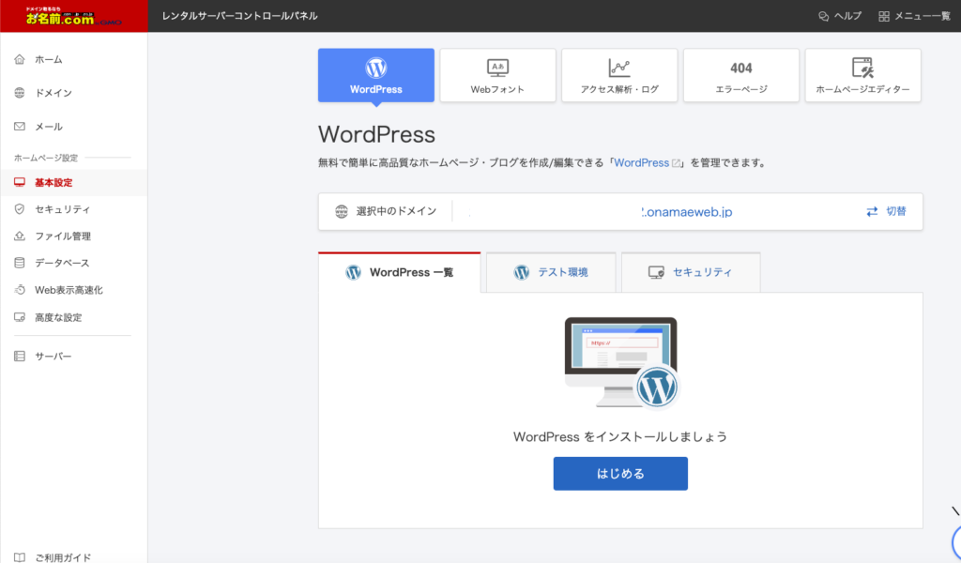Click WordPress icon in WordPress一覧 tab
The height and width of the screenshot is (563, 961).
[353, 273]
